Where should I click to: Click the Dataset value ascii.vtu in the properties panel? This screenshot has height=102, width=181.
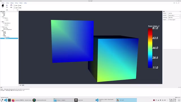click(x=170, y=13)
